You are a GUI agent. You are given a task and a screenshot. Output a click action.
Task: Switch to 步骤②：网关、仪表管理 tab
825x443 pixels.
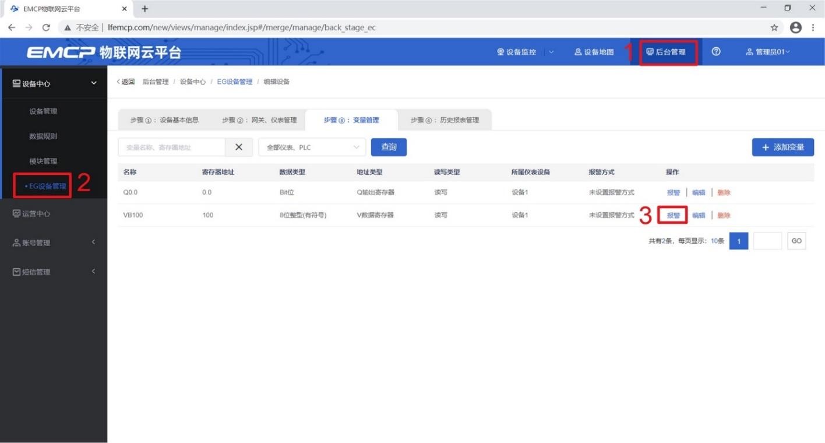point(259,120)
